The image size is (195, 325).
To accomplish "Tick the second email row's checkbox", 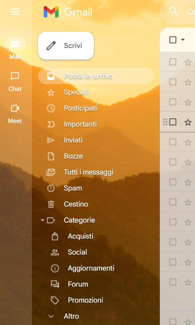I will tap(173, 82).
